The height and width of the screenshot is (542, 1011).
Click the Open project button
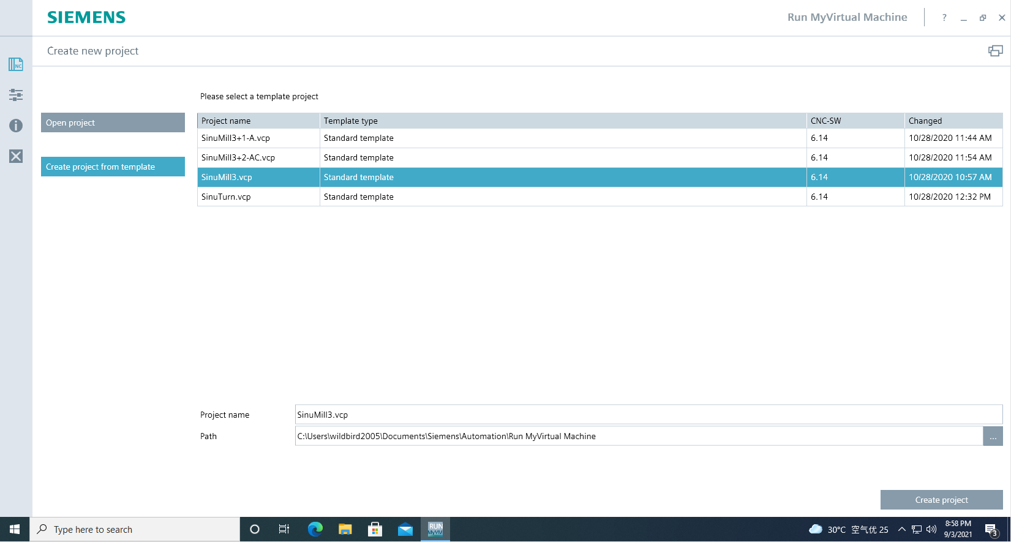point(113,122)
